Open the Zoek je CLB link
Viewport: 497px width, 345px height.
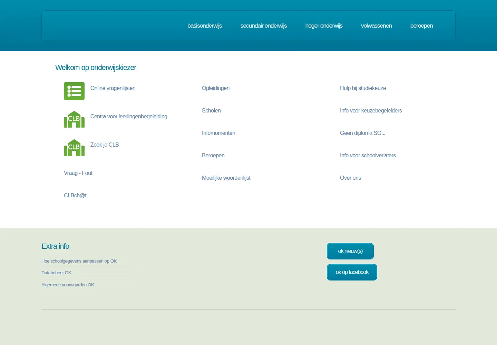tap(105, 145)
